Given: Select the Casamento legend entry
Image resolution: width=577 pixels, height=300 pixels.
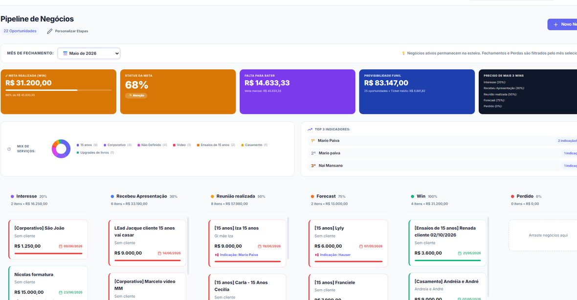Looking at the screenshot, I should (254, 145).
